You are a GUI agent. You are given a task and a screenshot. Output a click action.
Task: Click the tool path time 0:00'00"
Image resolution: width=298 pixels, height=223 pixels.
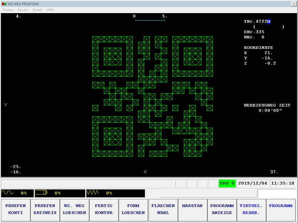coord(270,110)
